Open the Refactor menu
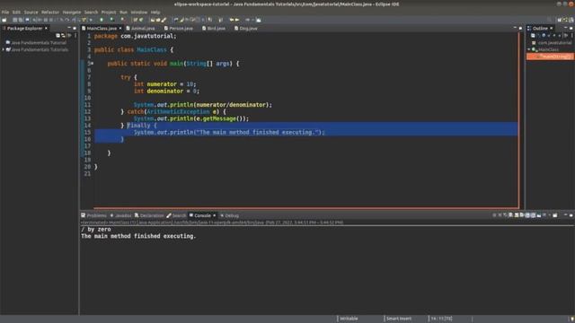Viewport: 575px width, 323px height. point(50,12)
